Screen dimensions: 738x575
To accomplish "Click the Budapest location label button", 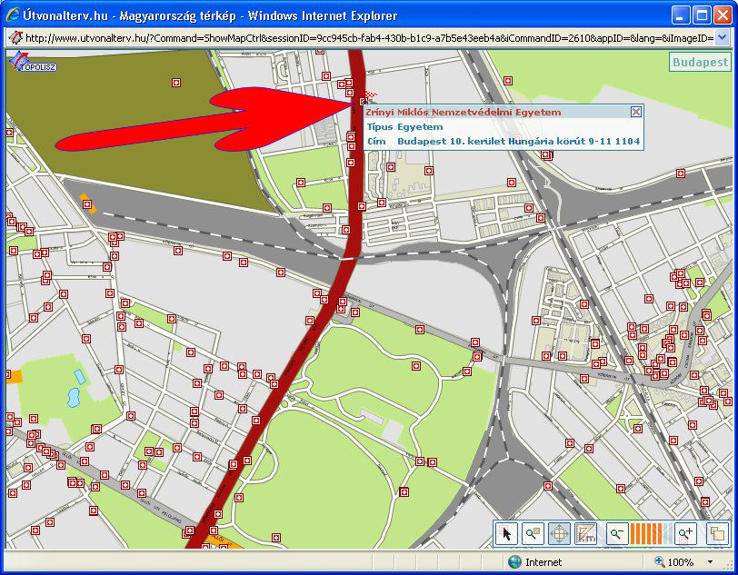I will (x=700, y=63).
